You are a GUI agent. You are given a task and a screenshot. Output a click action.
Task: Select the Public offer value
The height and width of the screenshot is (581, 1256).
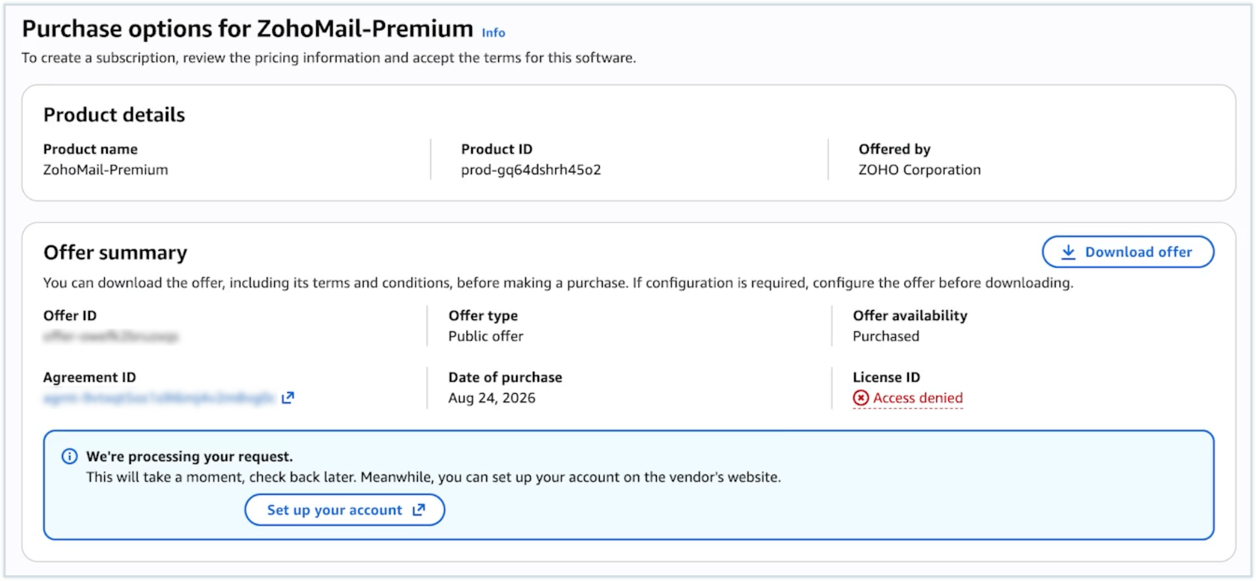[486, 336]
